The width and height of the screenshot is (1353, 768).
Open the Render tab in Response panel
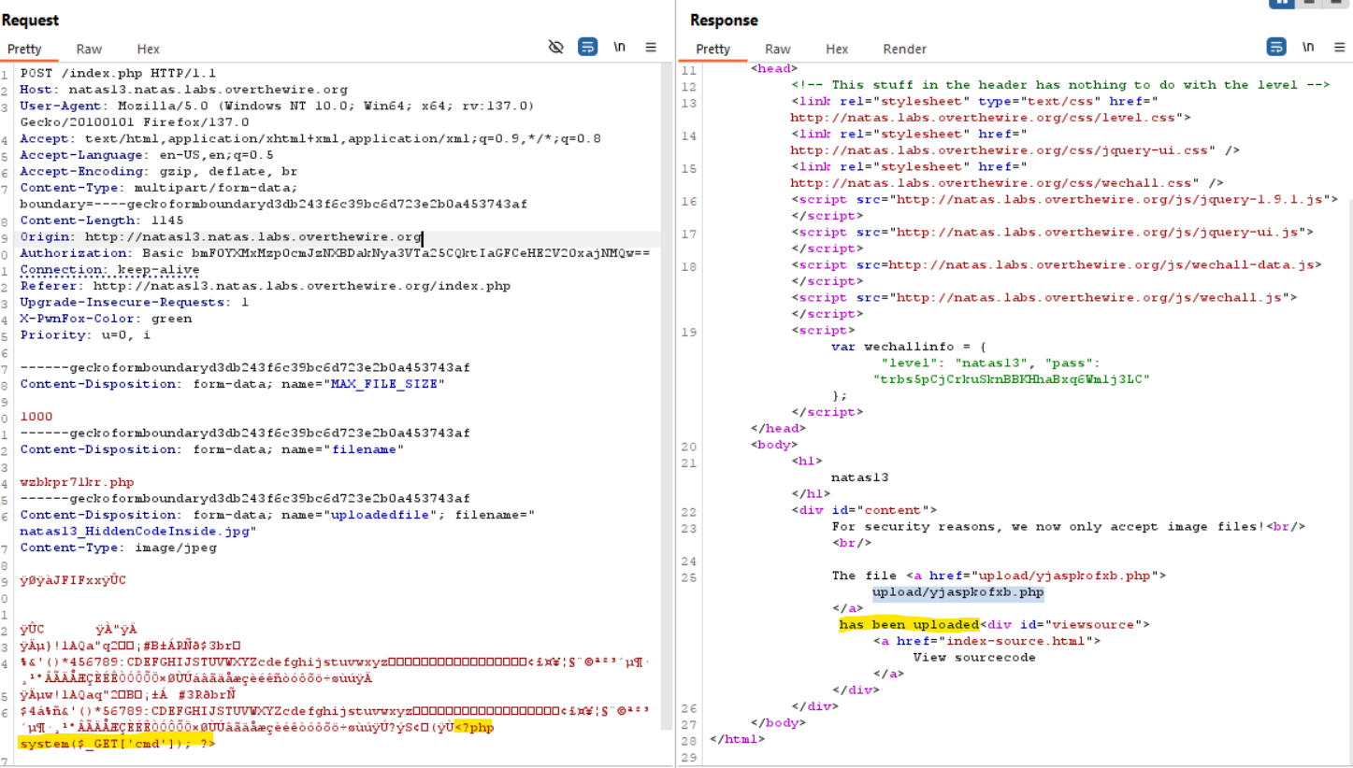pos(904,49)
